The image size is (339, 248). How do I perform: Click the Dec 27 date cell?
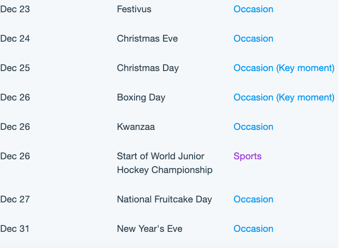(15, 199)
